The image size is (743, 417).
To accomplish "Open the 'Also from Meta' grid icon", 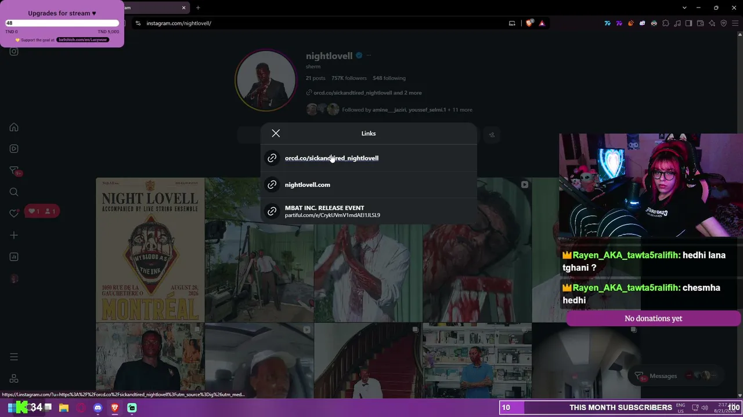I will [14, 379].
